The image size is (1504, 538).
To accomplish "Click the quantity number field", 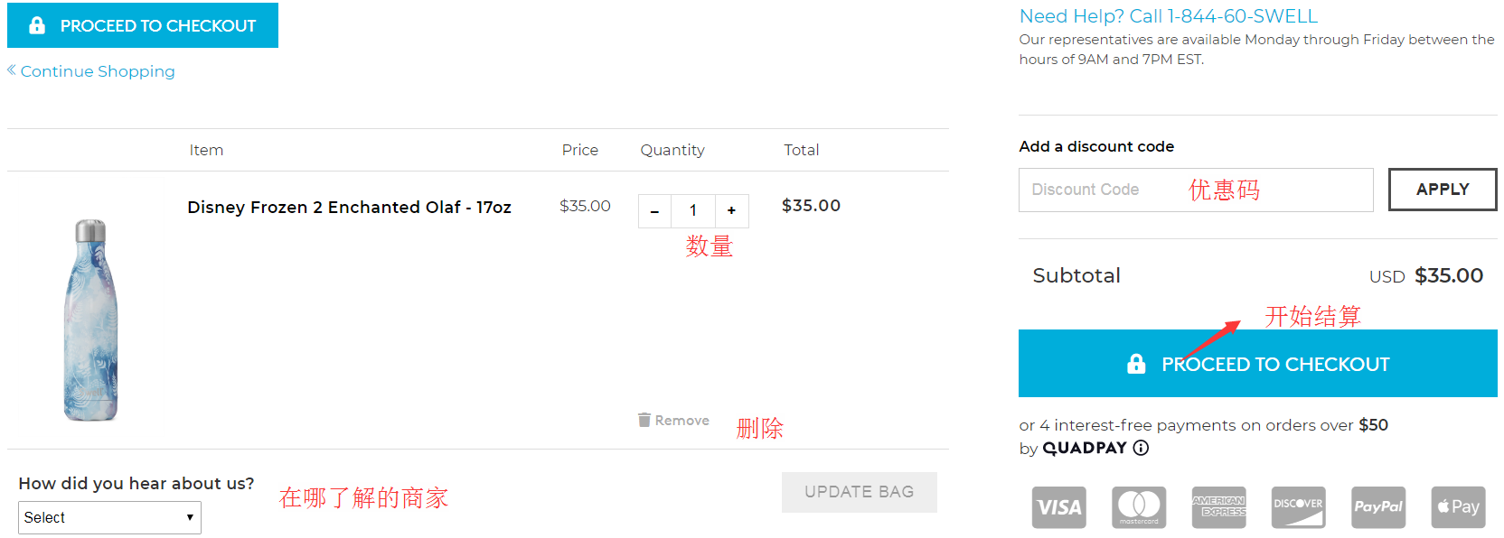I will 693,211.
